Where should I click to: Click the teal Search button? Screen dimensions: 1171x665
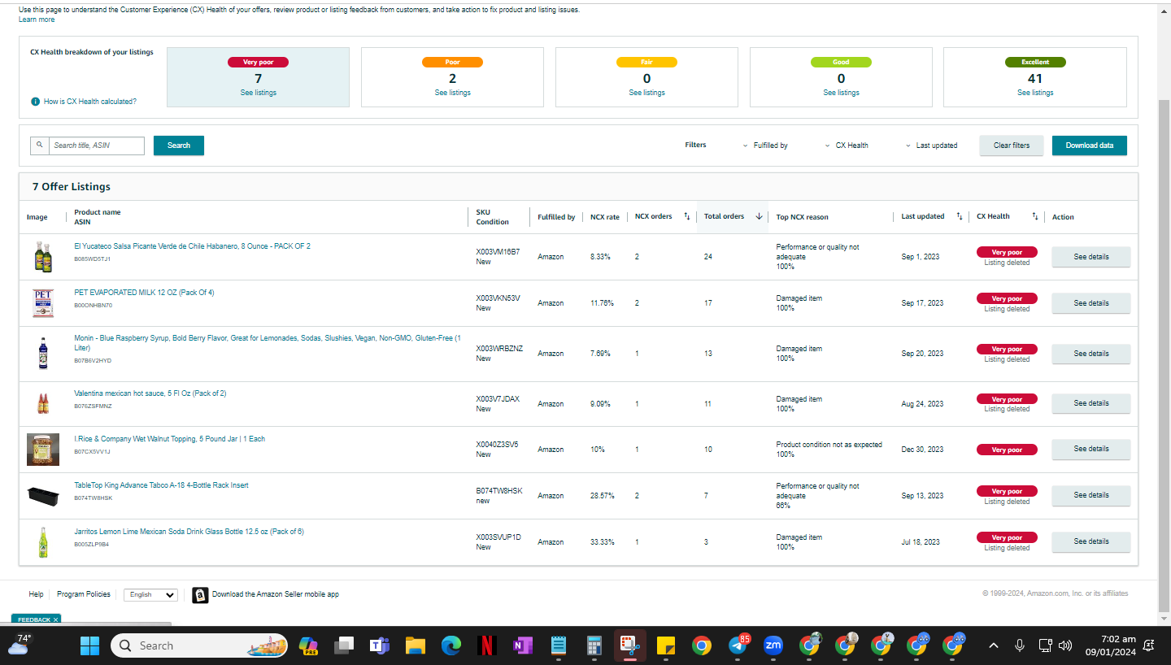[179, 146]
